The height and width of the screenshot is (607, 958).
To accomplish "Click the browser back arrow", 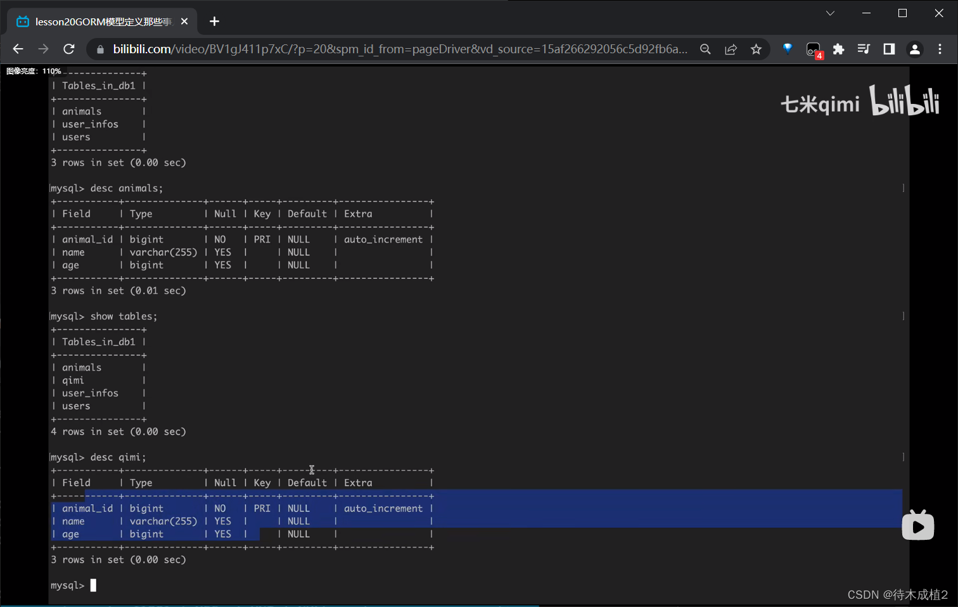I will click(18, 49).
